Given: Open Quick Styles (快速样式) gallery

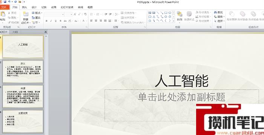Looking at the screenshot, I should point(189,17).
